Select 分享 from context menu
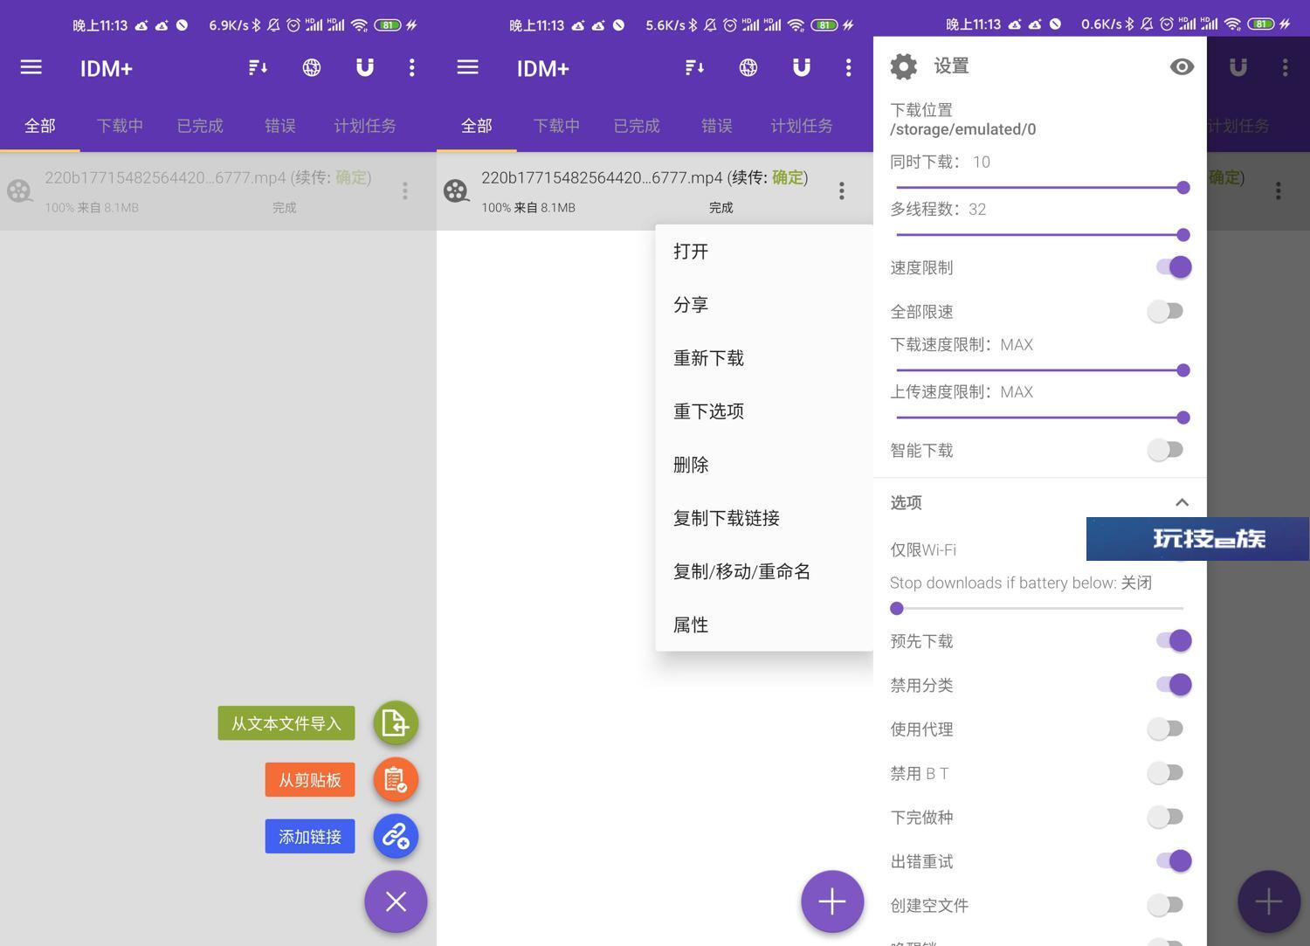Screen dimensions: 1310x946 click(x=764, y=305)
